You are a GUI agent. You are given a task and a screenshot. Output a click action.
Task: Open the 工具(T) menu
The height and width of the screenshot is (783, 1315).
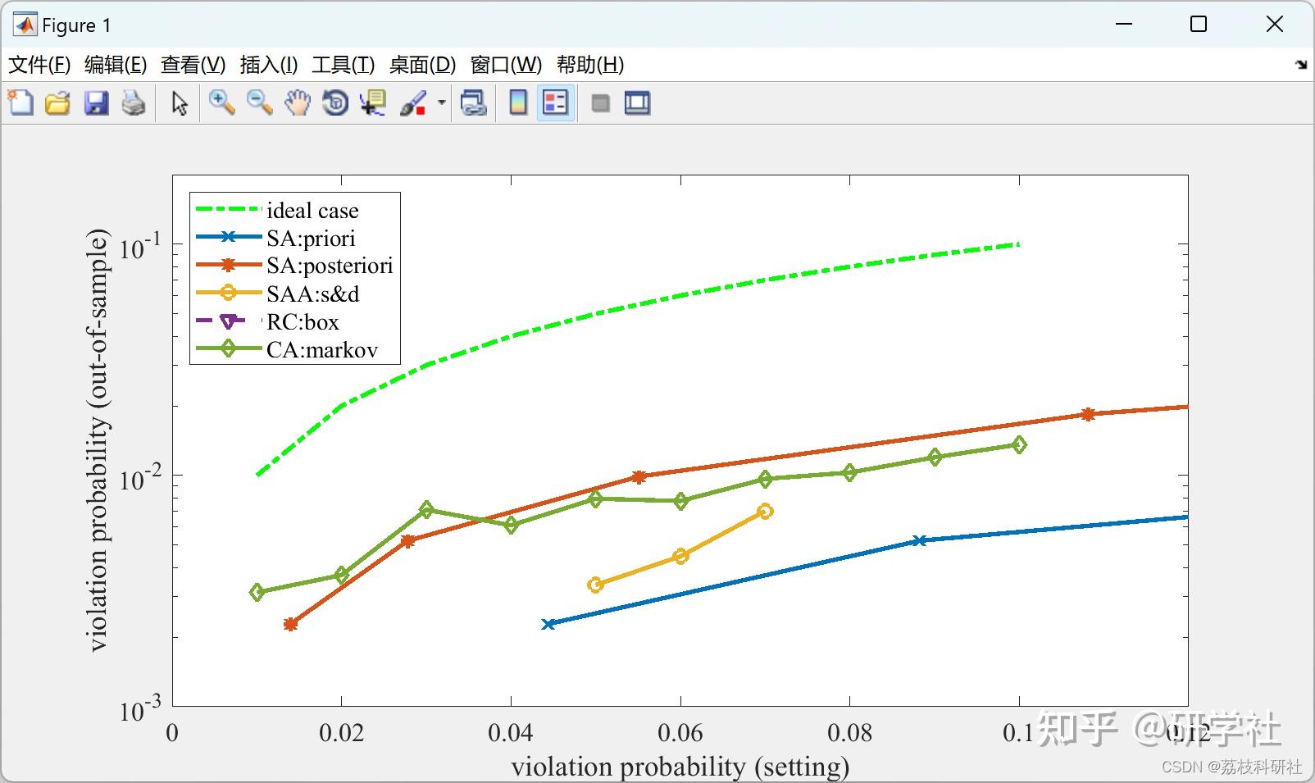point(343,65)
